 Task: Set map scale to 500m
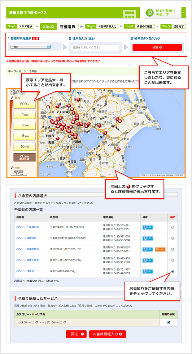[24, 104]
